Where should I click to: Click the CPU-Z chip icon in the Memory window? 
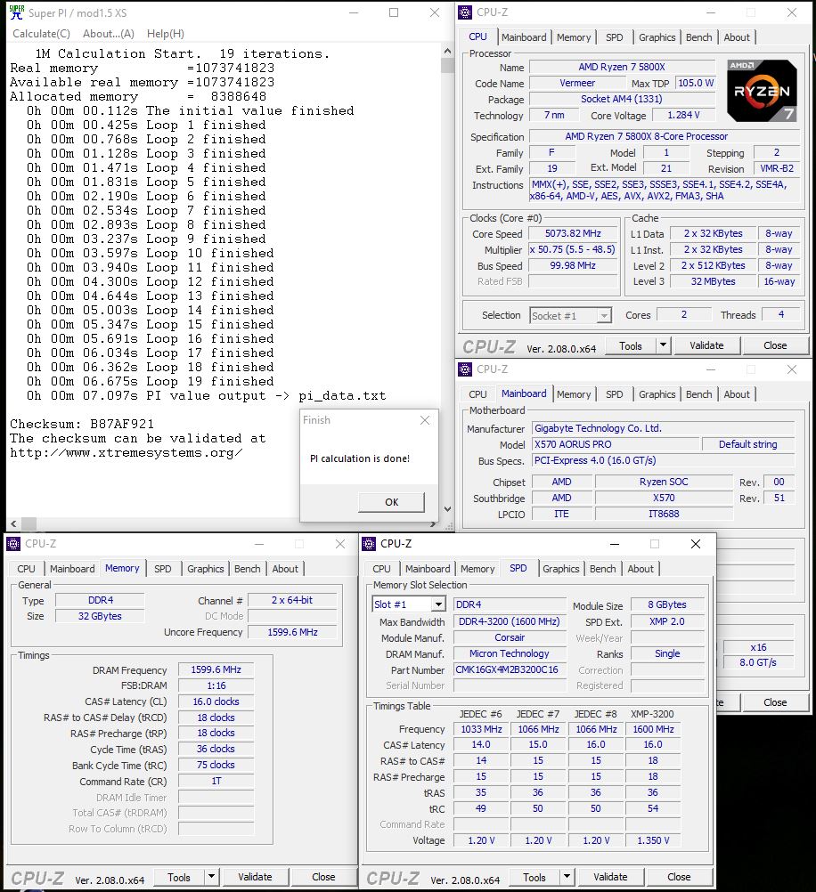(13, 544)
